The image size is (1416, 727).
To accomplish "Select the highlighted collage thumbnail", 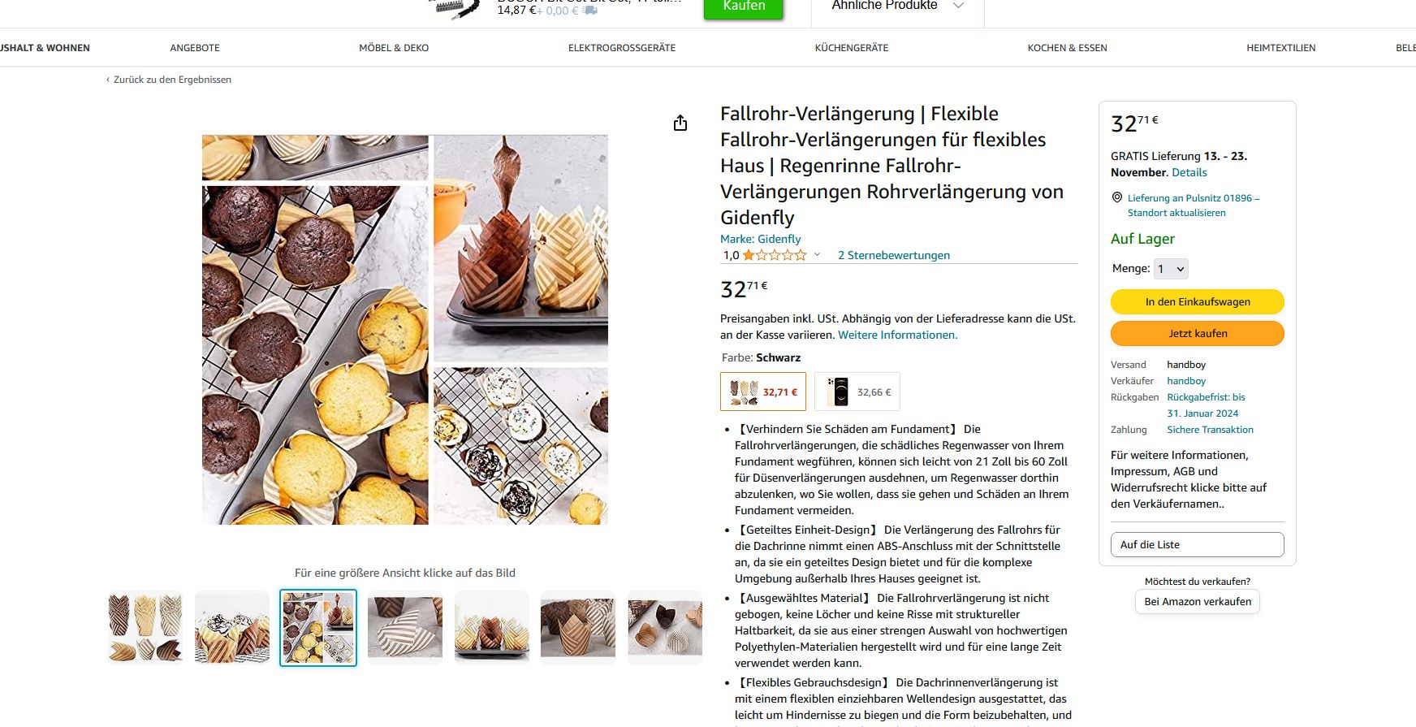I will [x=318, y=628].
